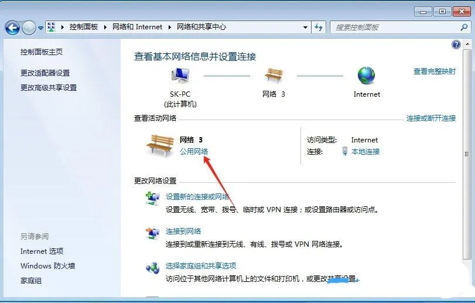
Task: Open the 公用网络 network type link
Action: pyautogui.click(x=194, y=151)
